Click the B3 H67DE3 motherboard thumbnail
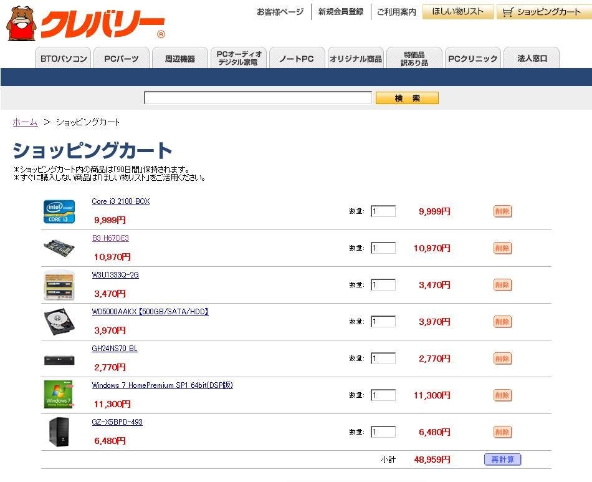 pos(59,248)
